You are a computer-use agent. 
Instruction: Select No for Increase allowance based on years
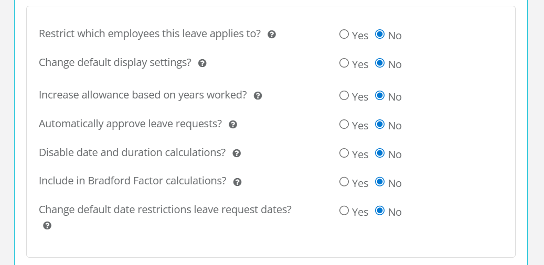(x=380, y=96)
